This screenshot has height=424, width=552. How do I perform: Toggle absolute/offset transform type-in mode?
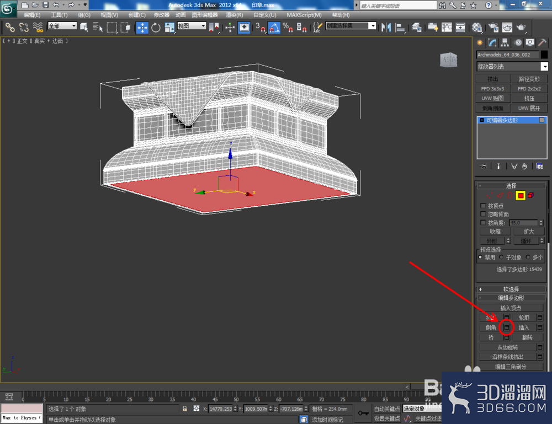point(196,409)
